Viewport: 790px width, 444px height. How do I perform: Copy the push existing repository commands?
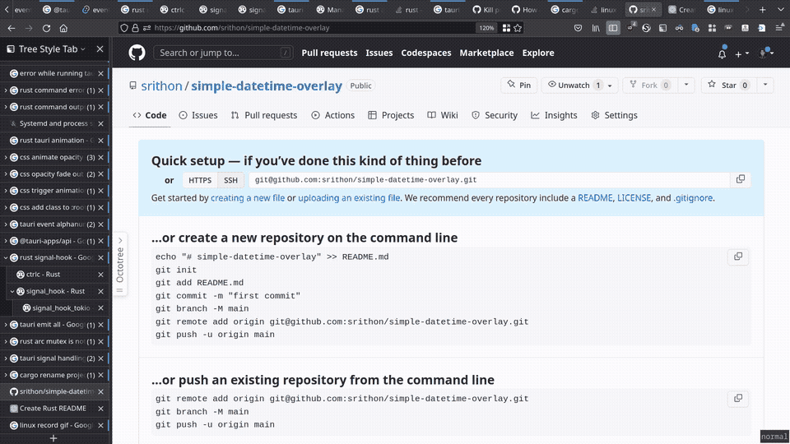point(738,398)
